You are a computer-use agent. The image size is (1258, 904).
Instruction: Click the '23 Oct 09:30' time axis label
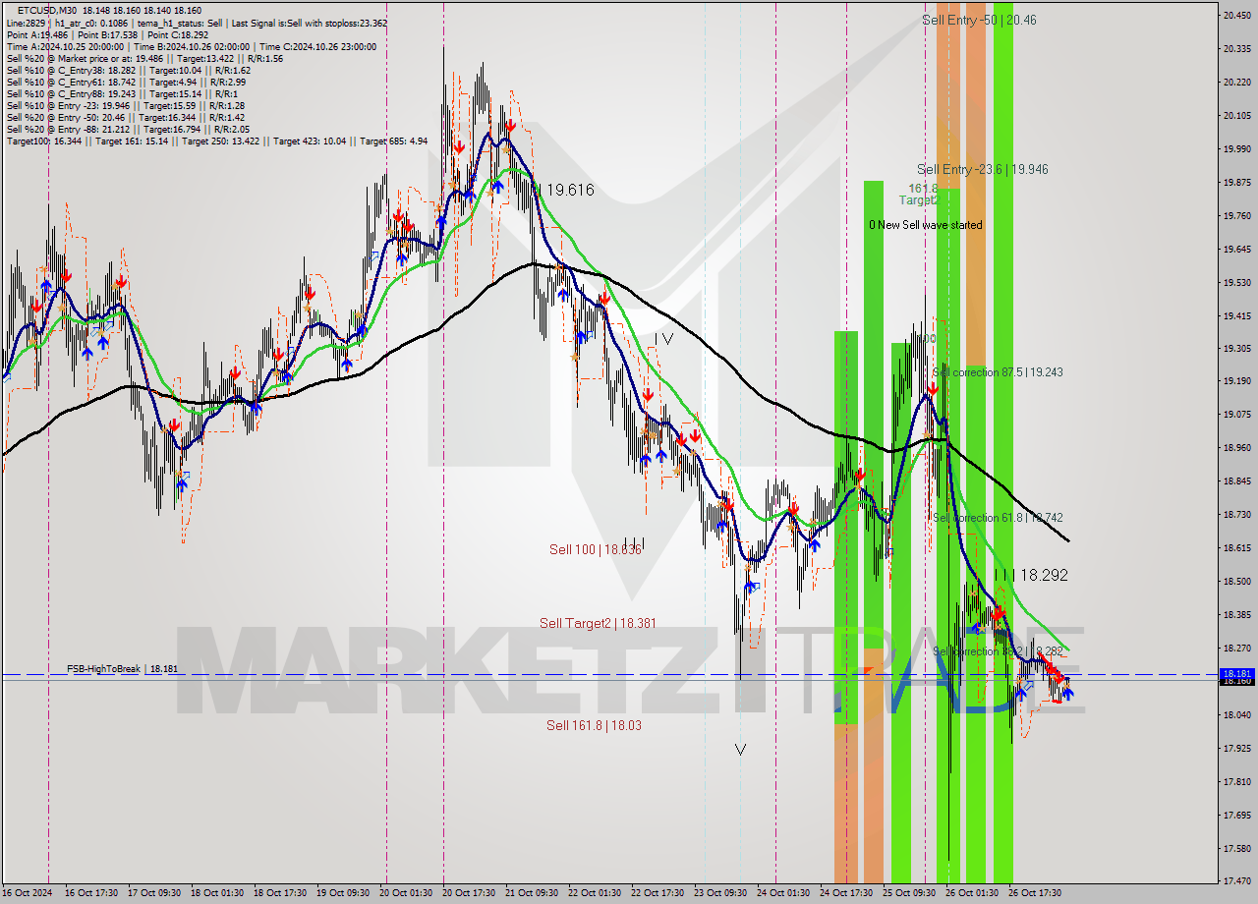click(720, 893)
